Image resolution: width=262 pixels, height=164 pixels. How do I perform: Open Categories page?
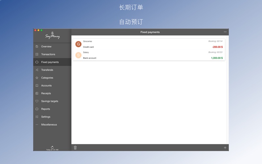(x=52, y=78)
